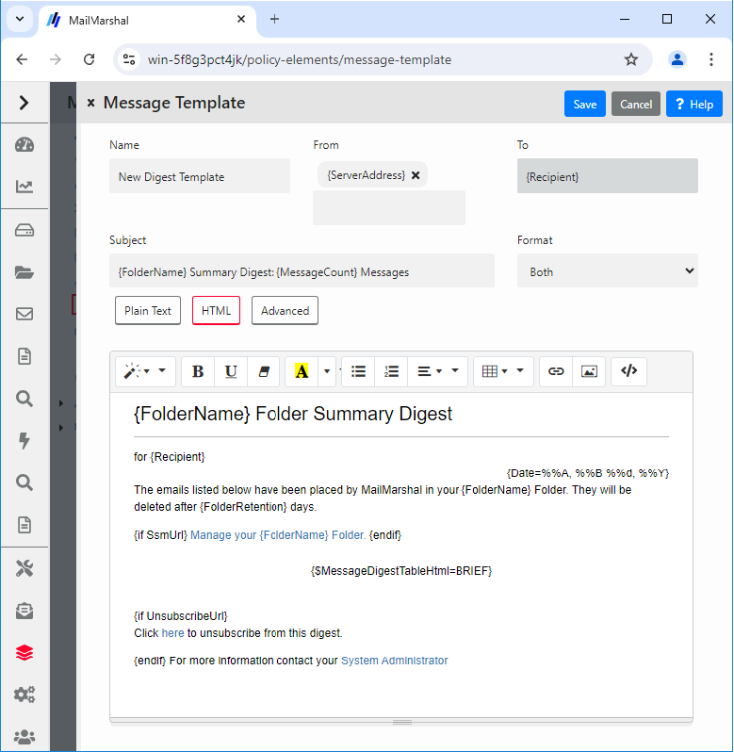Open the folders icon in sidebar

pos(24,272)
